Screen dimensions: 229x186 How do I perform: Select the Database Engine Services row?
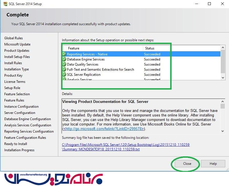(x=141, y=59)
